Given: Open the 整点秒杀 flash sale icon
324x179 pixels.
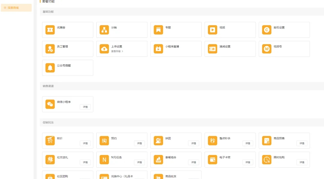Looking at the screenshot, I should click(x=212, y=141).
